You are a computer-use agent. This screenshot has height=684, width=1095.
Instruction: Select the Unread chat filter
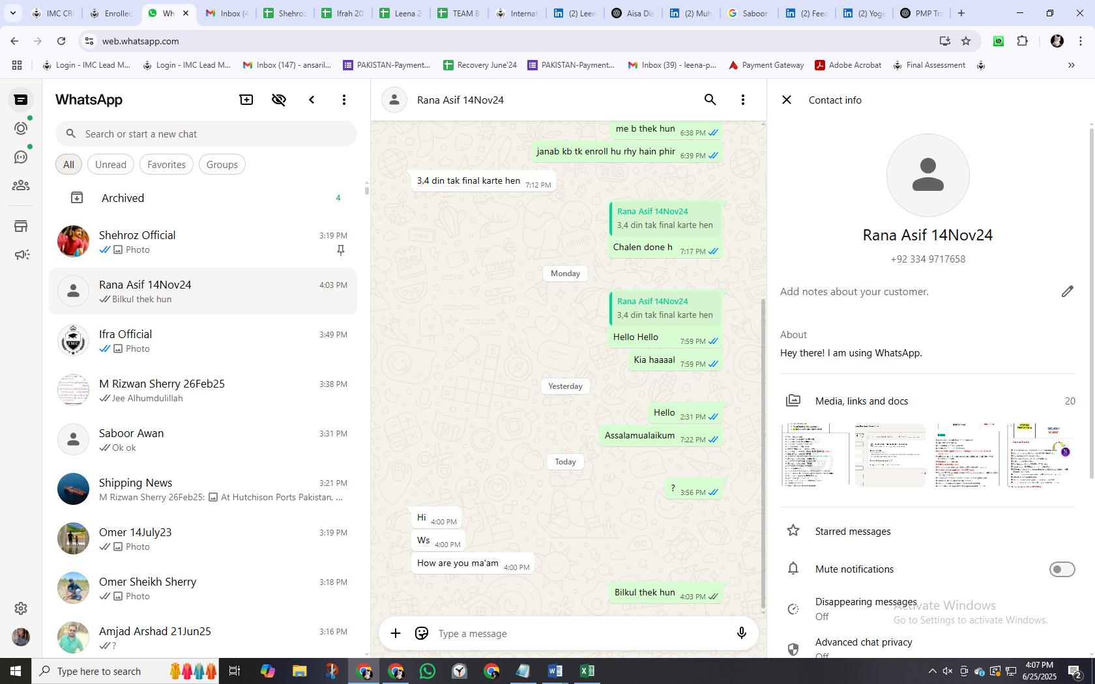click(x=111, y=165)
